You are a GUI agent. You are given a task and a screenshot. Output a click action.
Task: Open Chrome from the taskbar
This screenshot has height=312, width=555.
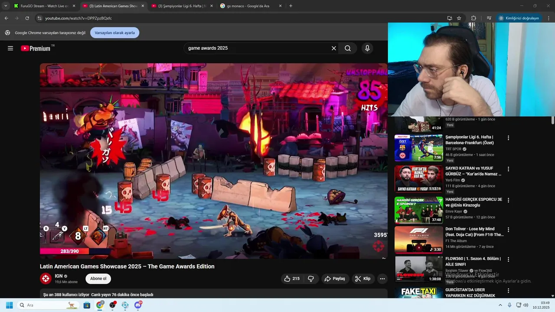(100, 305)
